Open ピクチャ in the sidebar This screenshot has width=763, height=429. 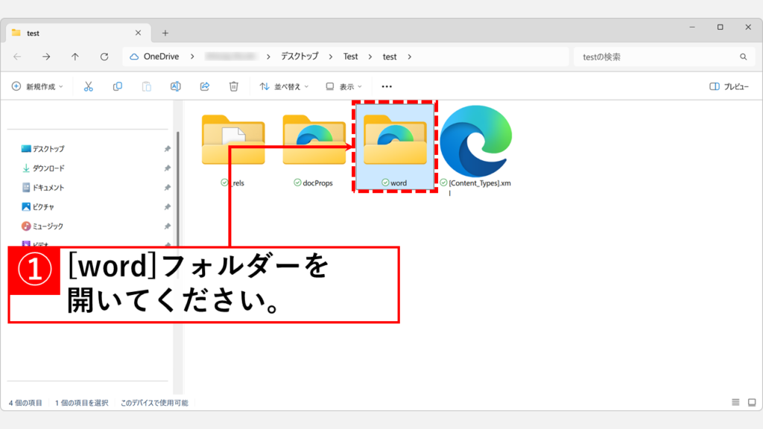click(38, 207)
